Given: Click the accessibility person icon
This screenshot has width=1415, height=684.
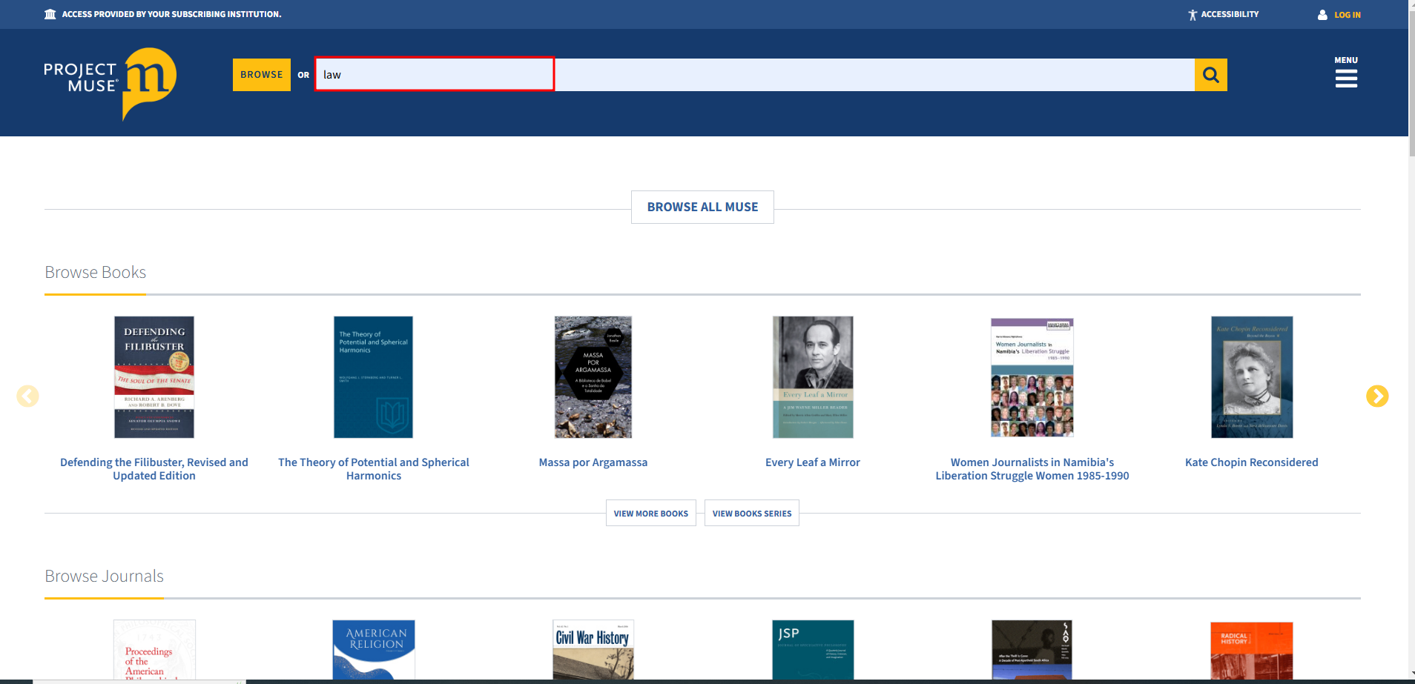Looking at the screenshot, I should [1193, 15].
